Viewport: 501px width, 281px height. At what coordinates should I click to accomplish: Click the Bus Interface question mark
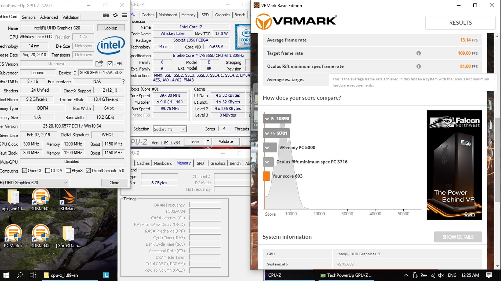(123, 82)
